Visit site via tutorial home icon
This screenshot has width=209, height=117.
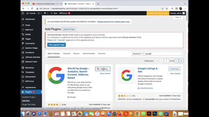[31, 13]
